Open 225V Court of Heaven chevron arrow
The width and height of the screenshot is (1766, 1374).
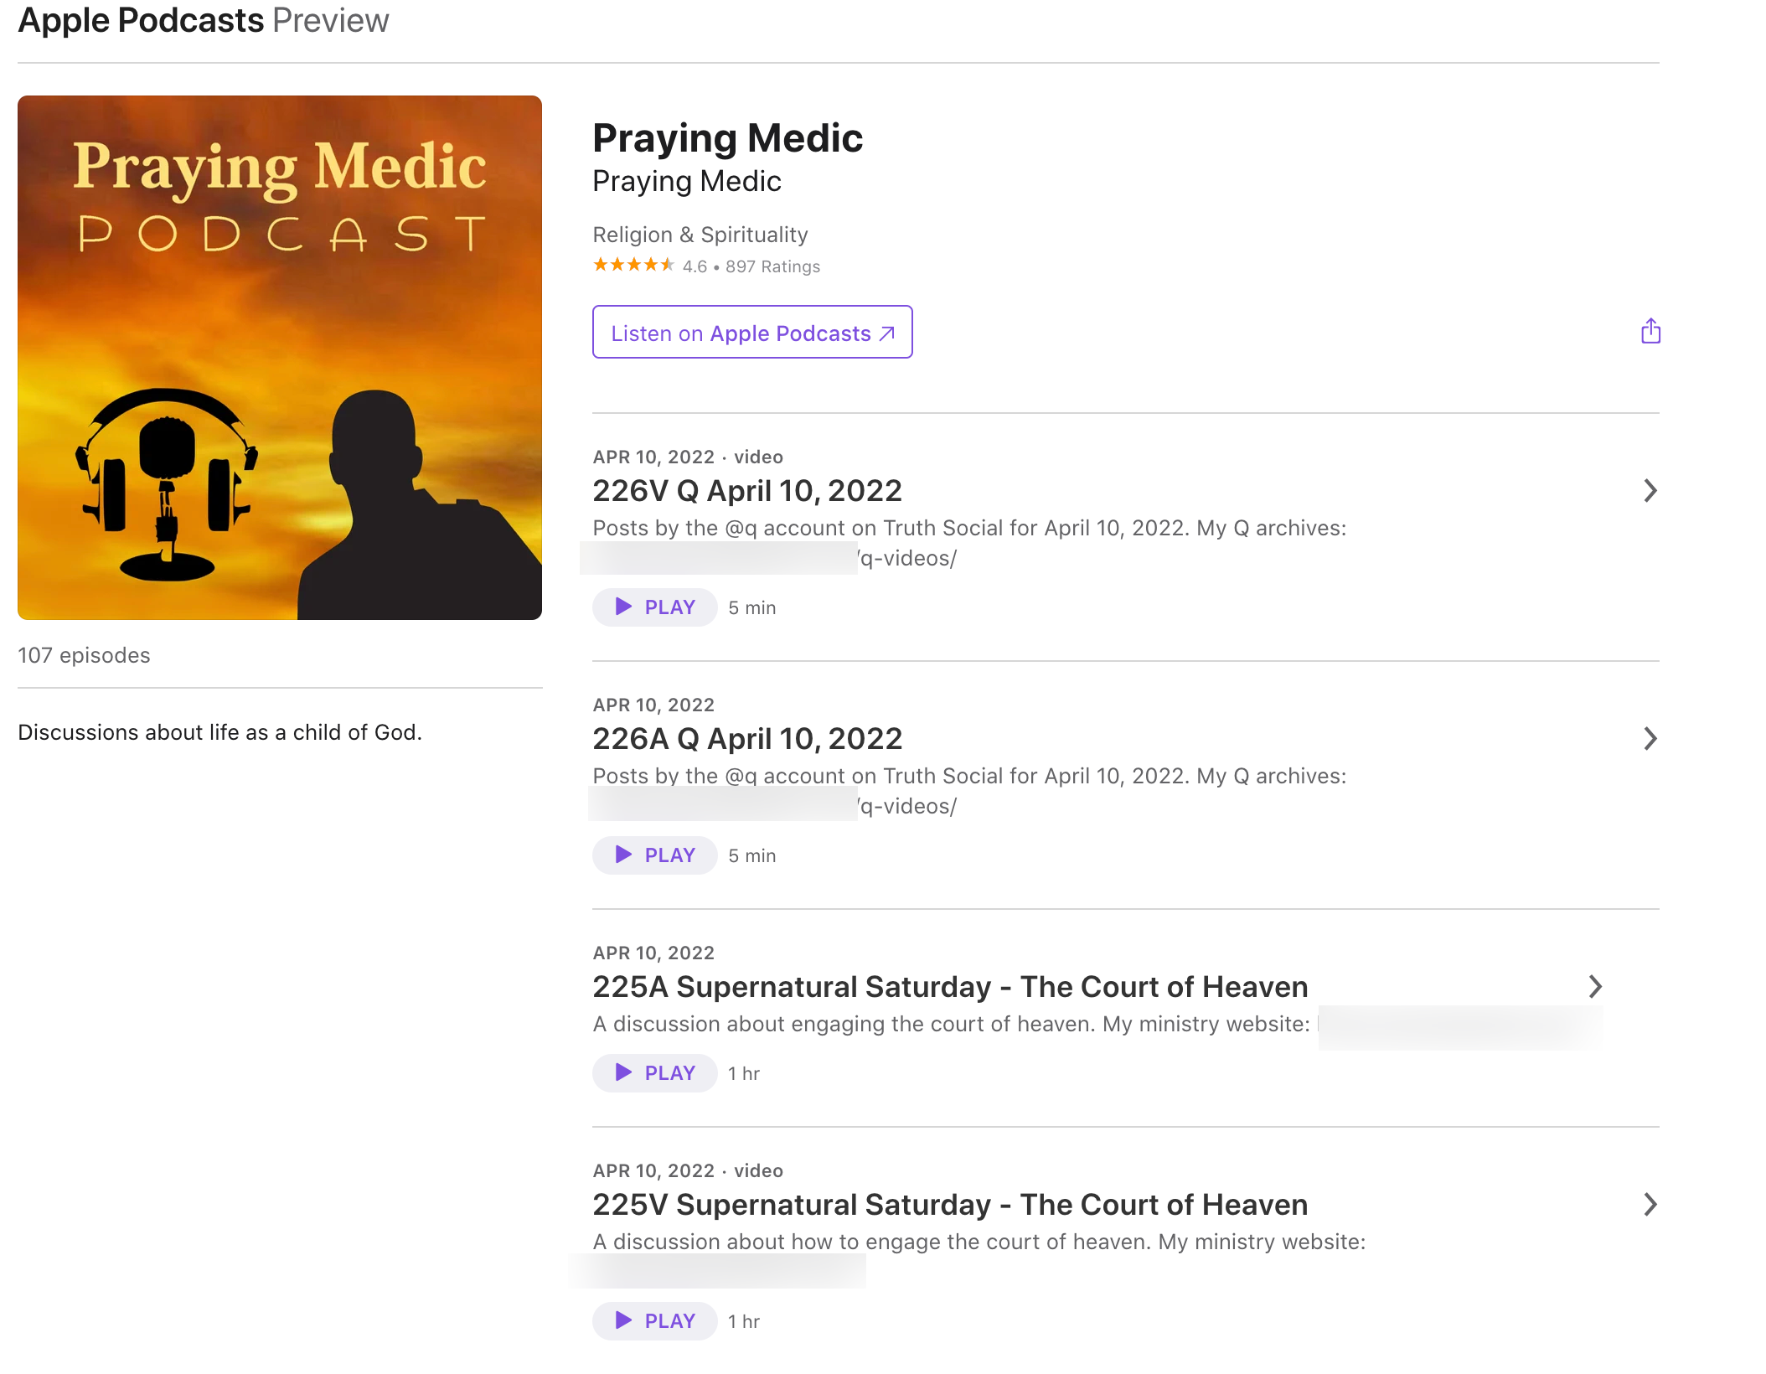(x=1650, y=1204)
